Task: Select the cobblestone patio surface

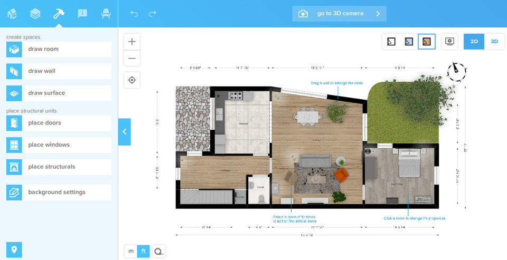Action: pos(193,119)
